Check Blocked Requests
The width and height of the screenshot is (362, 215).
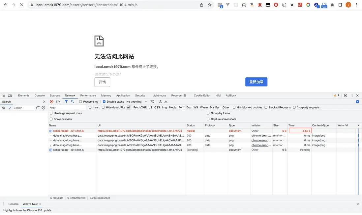click(x=266, y=108)
